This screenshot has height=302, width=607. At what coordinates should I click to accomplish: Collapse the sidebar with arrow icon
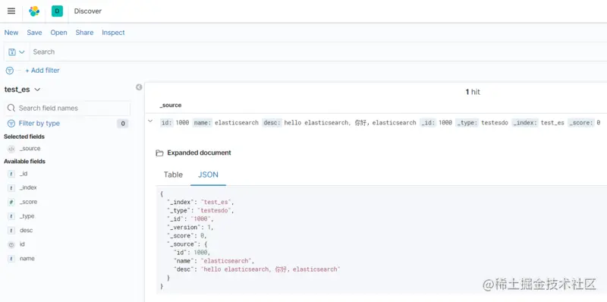tap(139, 87)
